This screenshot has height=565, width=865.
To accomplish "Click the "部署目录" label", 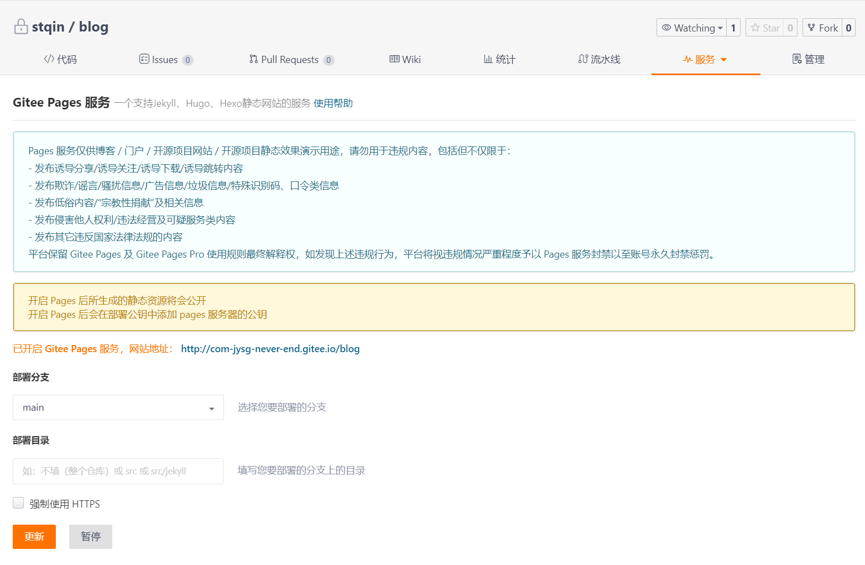I will (31, 440).
